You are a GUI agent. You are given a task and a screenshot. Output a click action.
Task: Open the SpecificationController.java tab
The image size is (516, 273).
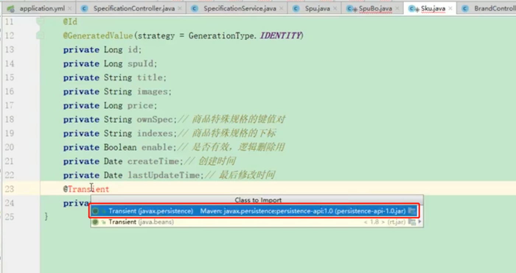(x=135, y=8)
